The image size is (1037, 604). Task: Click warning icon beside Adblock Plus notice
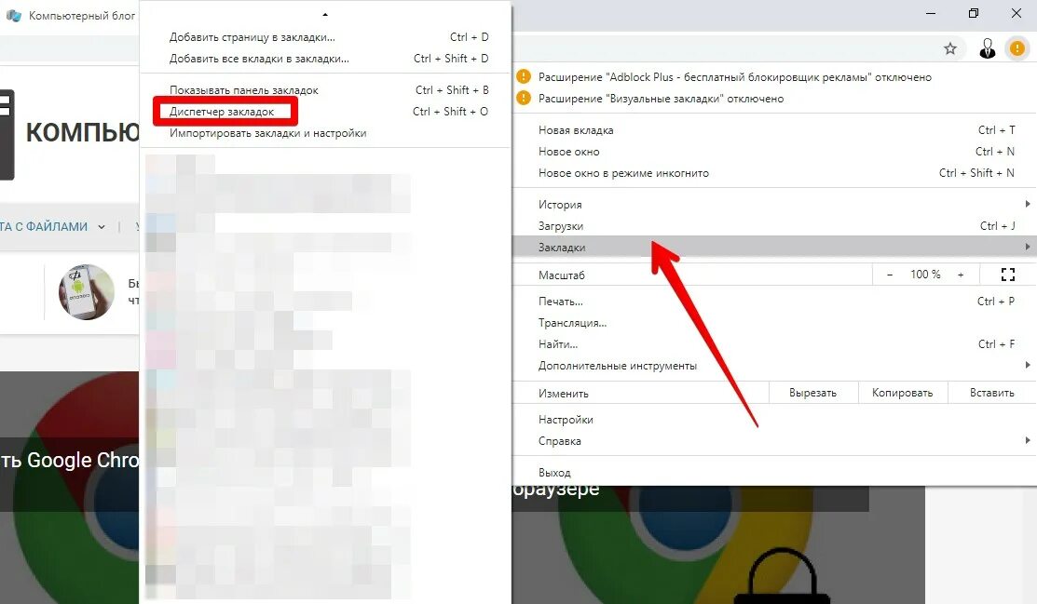tap(523, 76)
